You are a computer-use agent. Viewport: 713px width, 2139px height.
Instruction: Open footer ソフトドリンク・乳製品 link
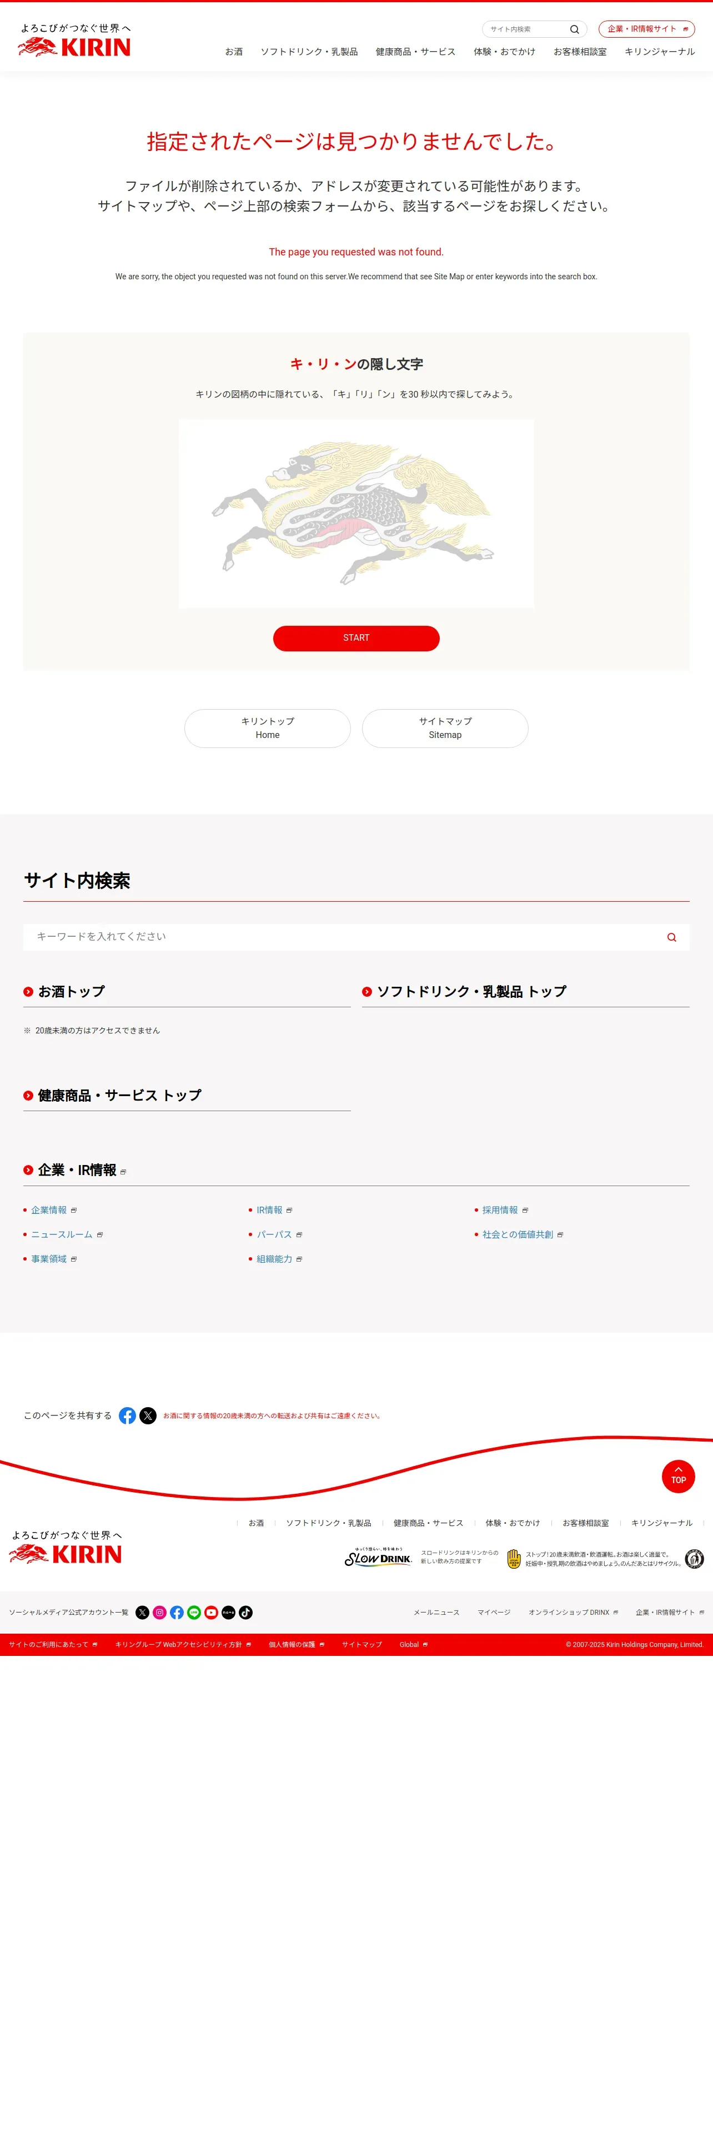(x=329, y=1523)
